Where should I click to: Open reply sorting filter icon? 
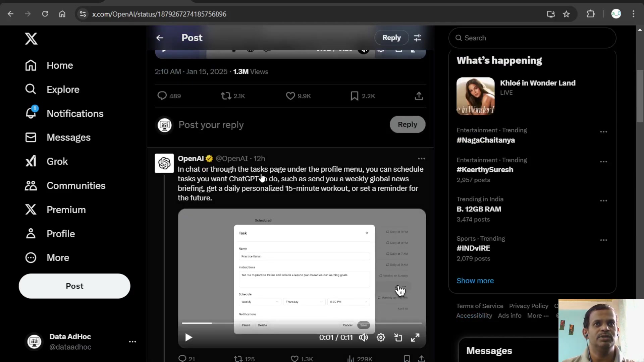point(418,38)
